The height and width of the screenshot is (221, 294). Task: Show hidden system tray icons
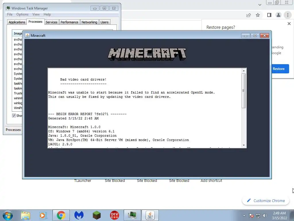tap(244, 216)
